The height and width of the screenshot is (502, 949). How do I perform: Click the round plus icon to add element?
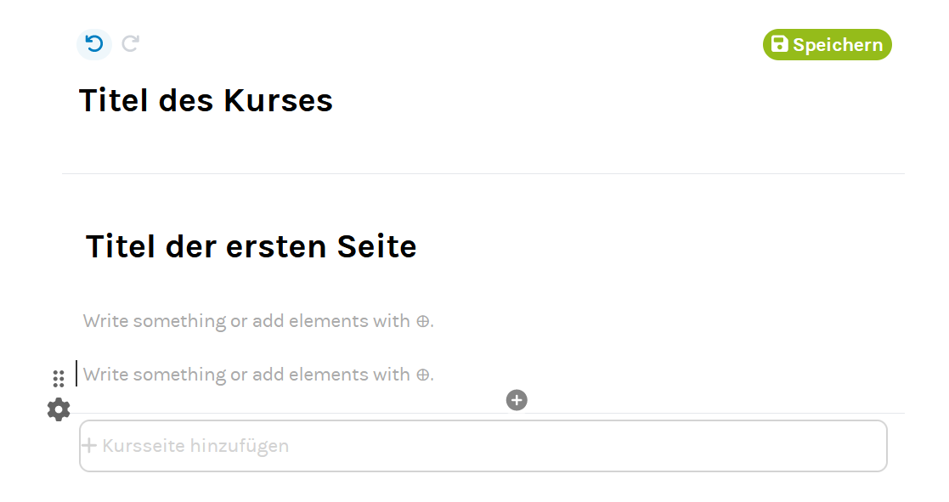[x=517, y=400]
